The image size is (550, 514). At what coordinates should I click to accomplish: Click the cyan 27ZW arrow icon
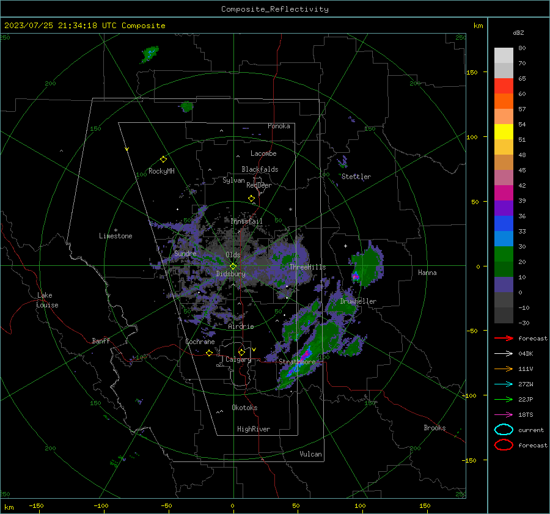(x=504, y=384)
